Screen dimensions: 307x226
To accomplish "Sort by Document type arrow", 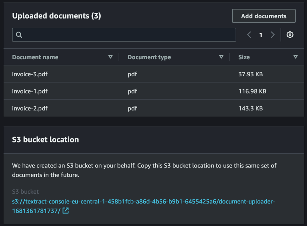I will [x=221, y=57].
